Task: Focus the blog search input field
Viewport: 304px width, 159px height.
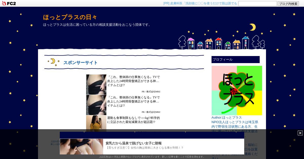Action: pyautogui.click(x=257, y=4)
